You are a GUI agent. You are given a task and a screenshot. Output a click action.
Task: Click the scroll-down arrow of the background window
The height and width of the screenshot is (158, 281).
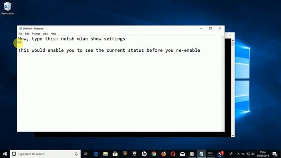click(x=233, y=136)
